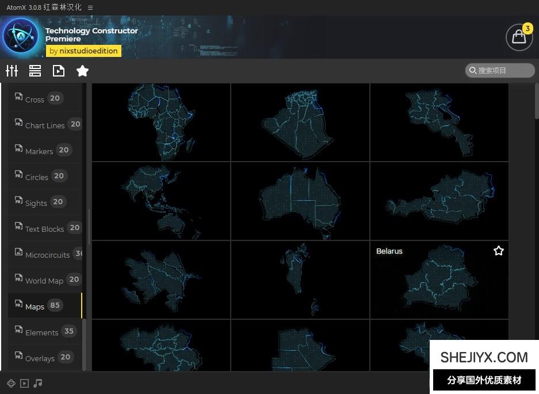Screen dimensions: 539x394
Task: Select the Chart Lines category
Action: tap(44, 125)
